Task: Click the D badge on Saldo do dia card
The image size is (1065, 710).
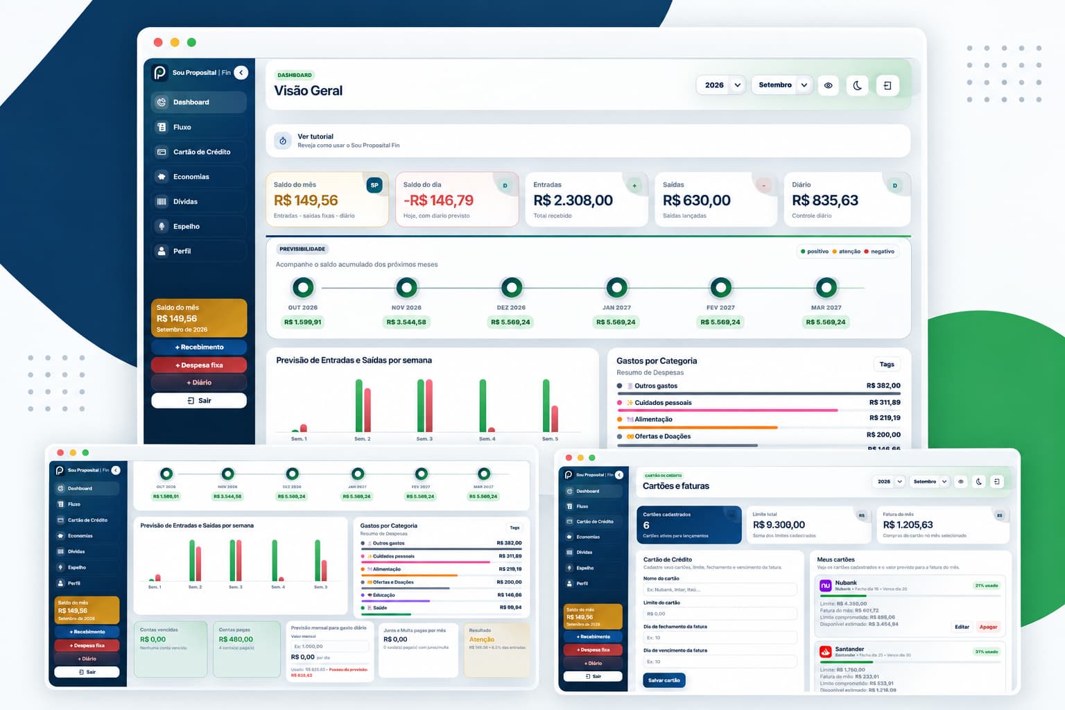Action: (505, 185)
